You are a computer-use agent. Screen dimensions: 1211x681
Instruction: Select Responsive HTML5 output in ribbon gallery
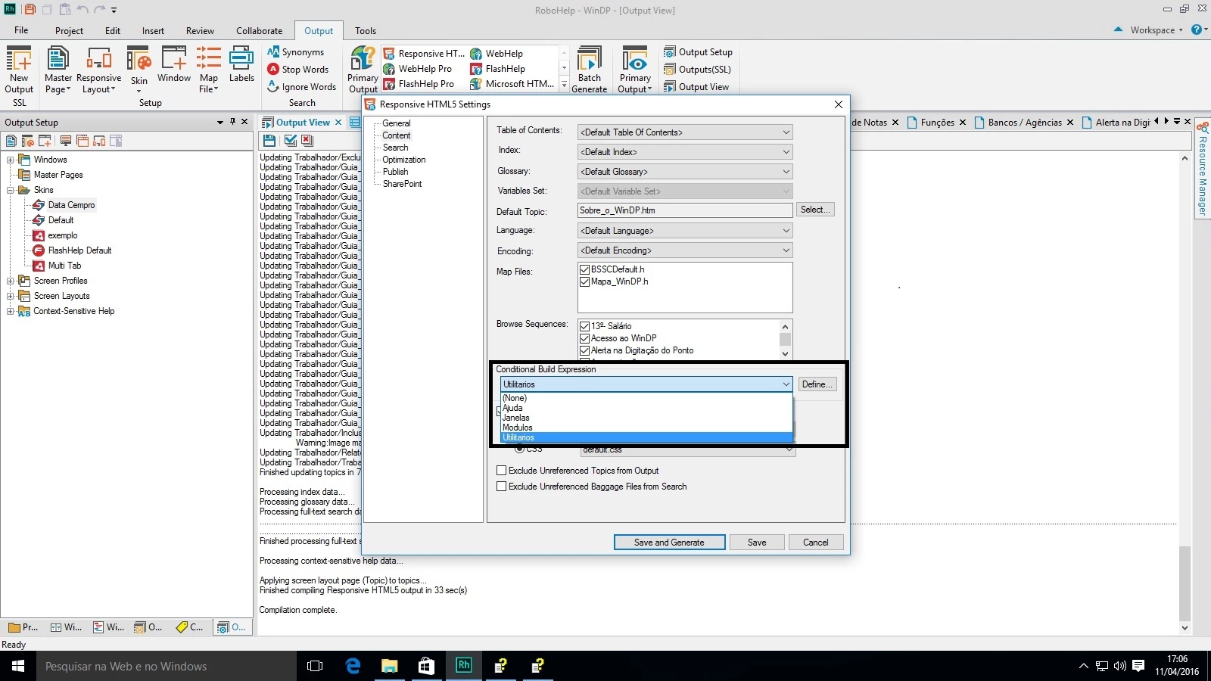point(424,54)
